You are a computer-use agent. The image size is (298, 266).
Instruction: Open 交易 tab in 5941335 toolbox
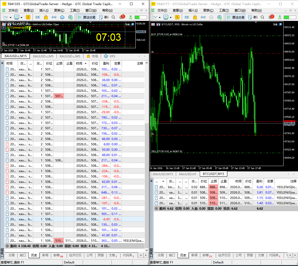[12, 255]
